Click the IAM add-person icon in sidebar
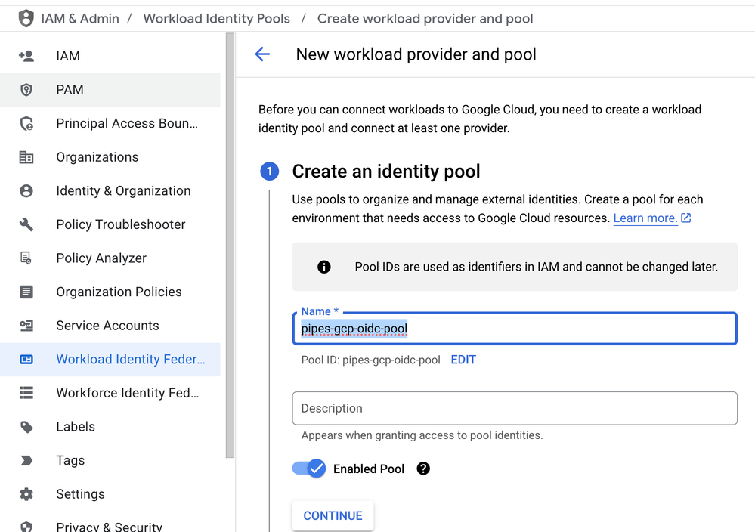The image size is (755, 532). 26,57
